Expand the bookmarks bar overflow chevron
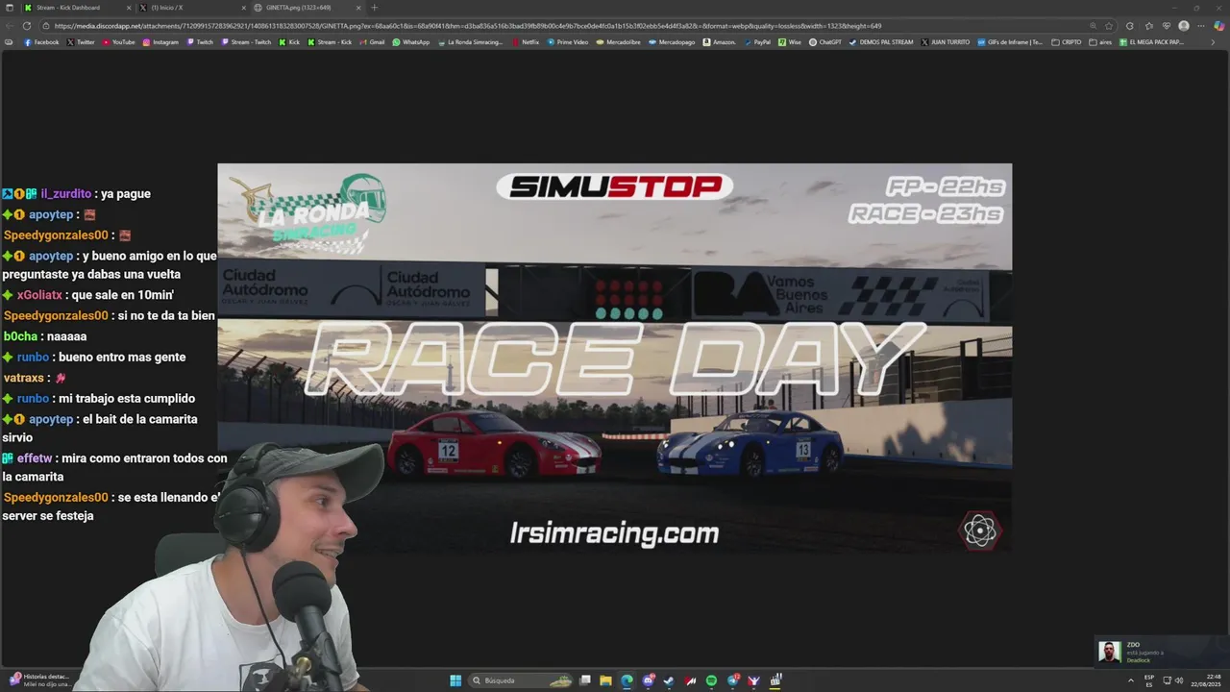This screenshot has height=692, width=1230. pos(1215,42)
